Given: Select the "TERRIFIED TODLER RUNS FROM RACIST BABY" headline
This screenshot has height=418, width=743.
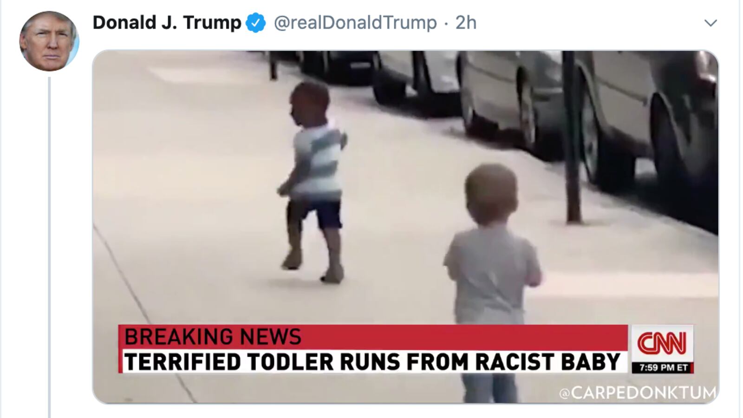Looking at the screenshot, I should [372, 362].
